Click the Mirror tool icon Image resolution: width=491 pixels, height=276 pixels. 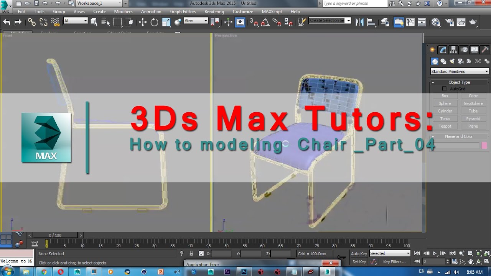359,22
